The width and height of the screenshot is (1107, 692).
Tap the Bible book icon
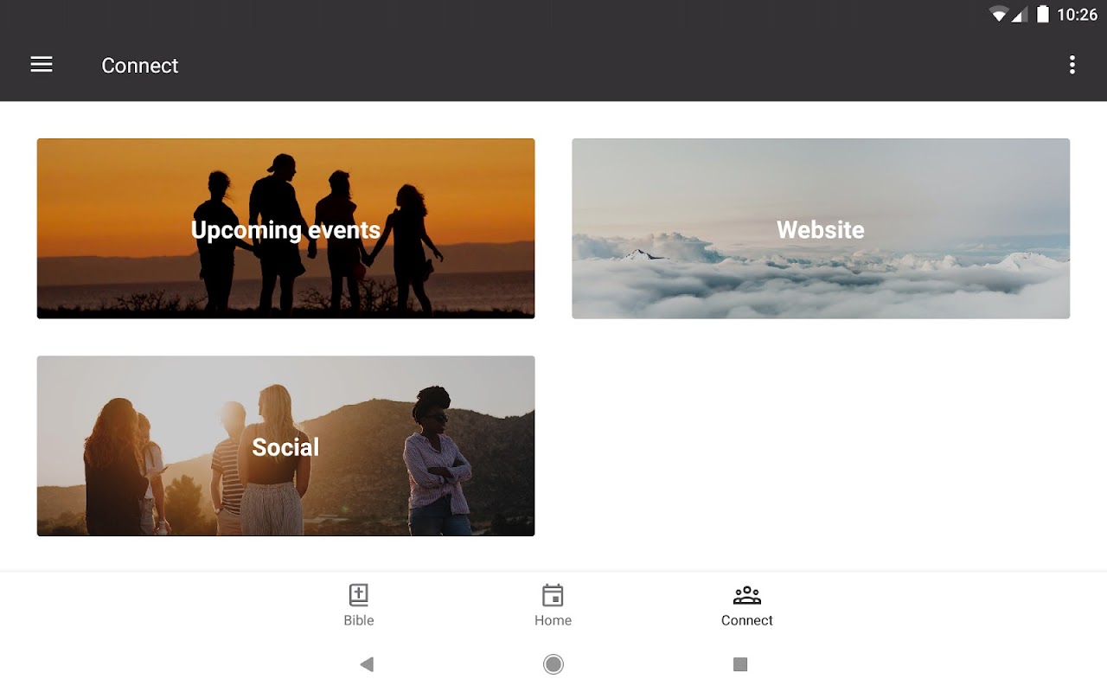coord(359,595)
